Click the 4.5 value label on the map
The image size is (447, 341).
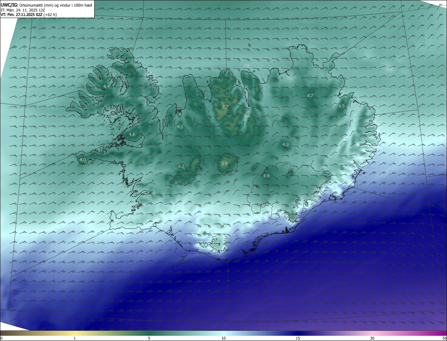click(x=342, y=106)
